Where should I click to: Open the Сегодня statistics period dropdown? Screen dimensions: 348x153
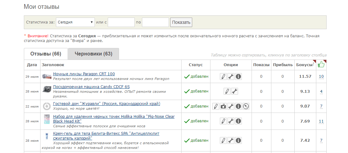click(75, 22)
